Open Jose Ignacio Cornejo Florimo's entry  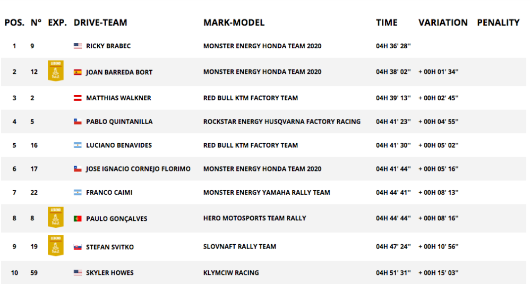[x=138, y=169]
